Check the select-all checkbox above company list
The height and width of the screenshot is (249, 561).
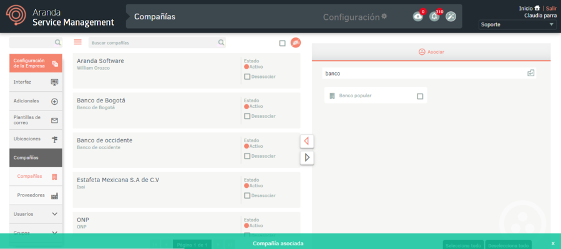[282, 43]
